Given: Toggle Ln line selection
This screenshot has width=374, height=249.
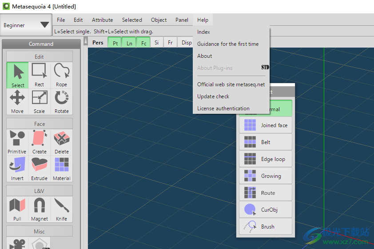Looking at the screenshot, I should coord(129,43).
